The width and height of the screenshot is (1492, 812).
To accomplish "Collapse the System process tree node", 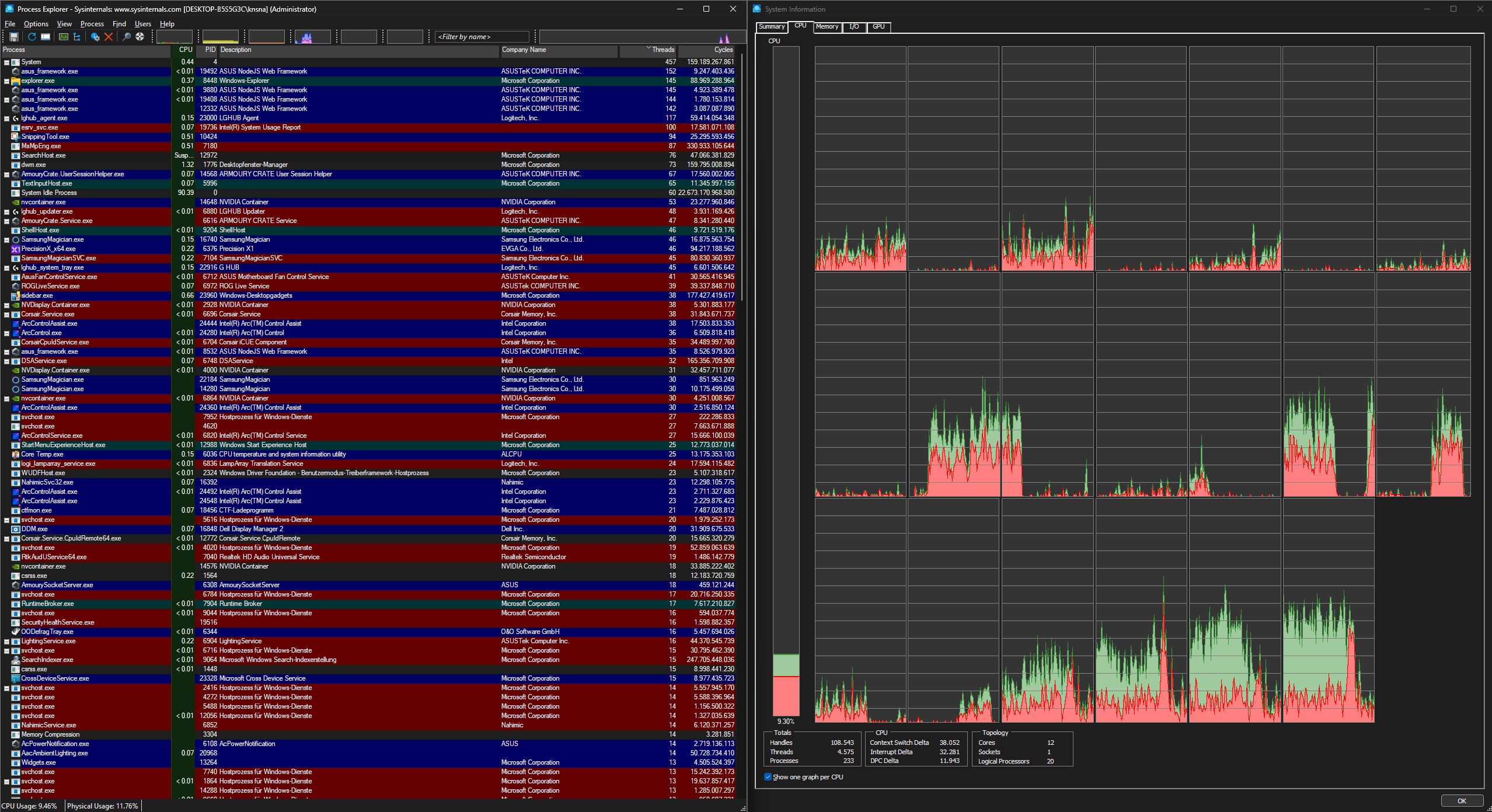I will coord(5,61).
